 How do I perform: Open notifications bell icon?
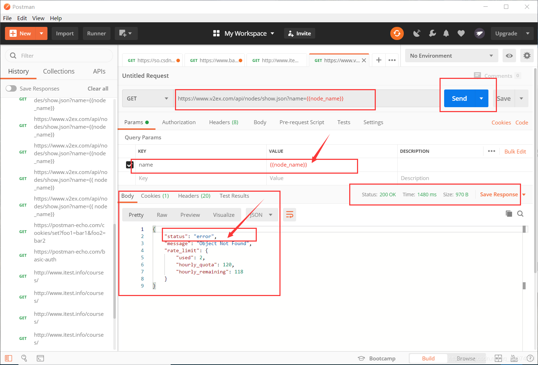click(x=446, y=33)
